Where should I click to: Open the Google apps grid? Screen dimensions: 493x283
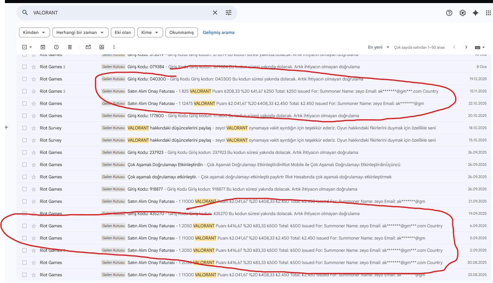[x=488, y=13]
